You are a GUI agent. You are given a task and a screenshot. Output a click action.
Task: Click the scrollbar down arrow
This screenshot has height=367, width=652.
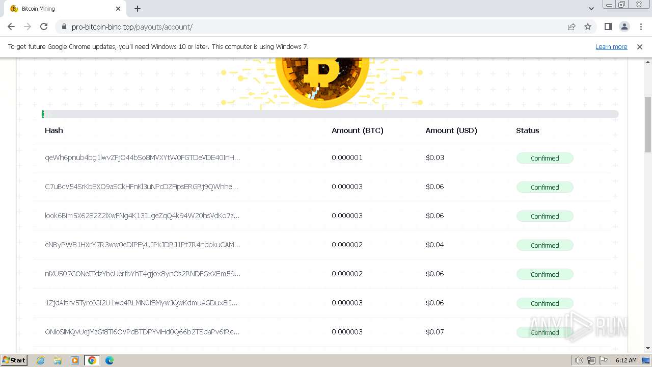(647, 348)
